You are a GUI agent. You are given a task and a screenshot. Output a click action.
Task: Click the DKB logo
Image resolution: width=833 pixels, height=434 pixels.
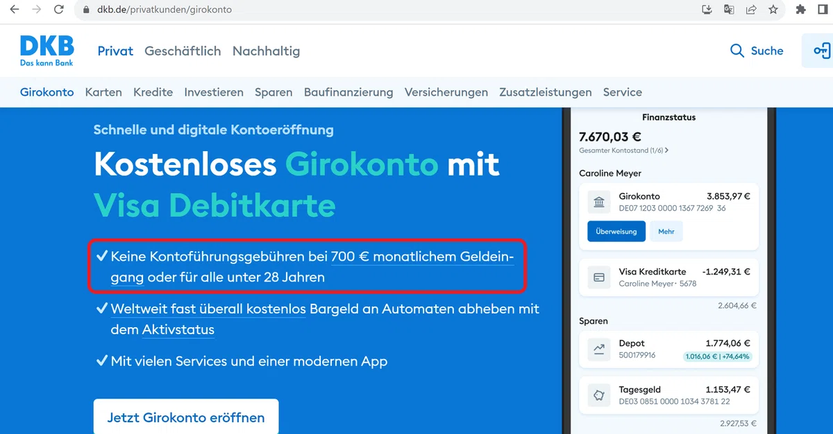coord(47,51)
